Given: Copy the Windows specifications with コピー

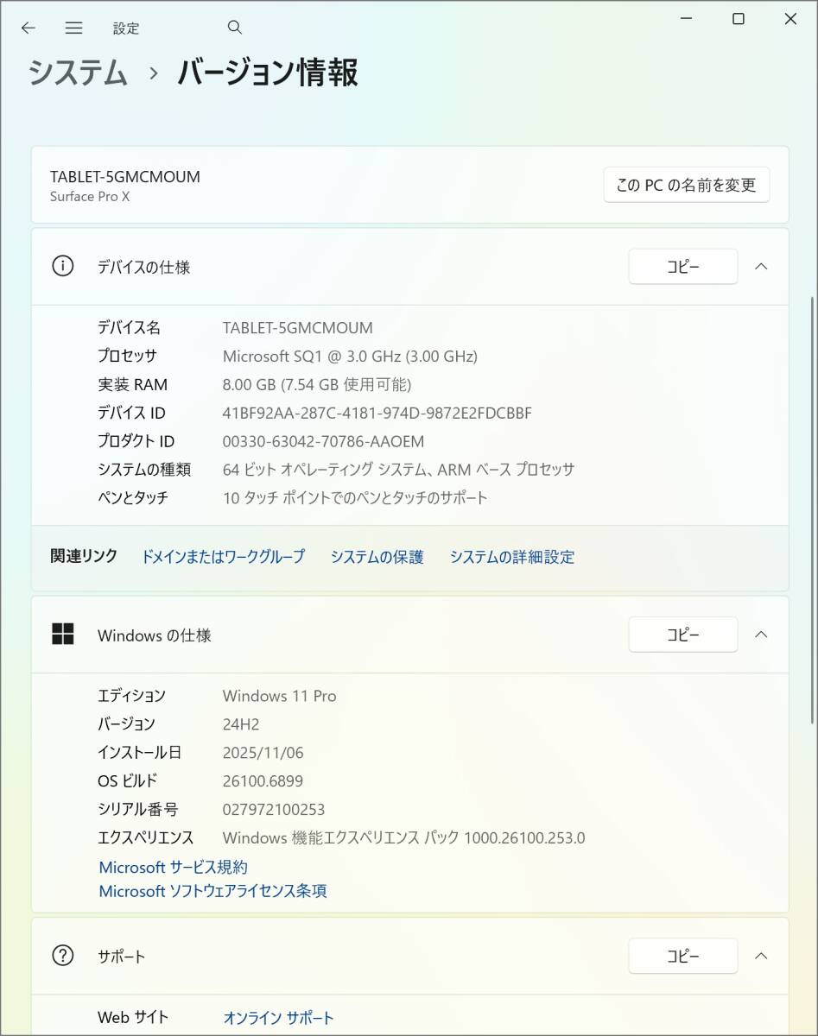Looking at the screenshot, I should pos(682,634).
